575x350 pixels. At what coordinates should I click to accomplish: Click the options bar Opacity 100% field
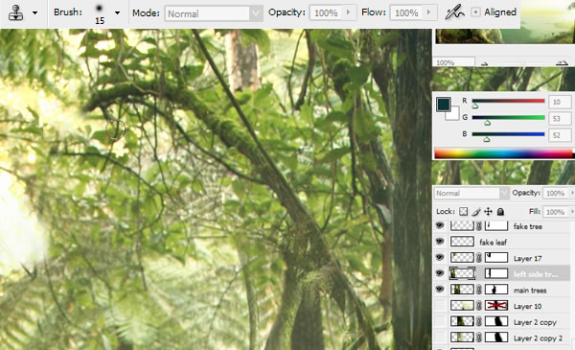tap(326, 13)
